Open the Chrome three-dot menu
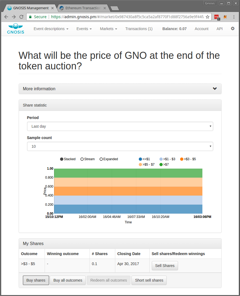This screenshot has width=240, height=296. (234, 17)
